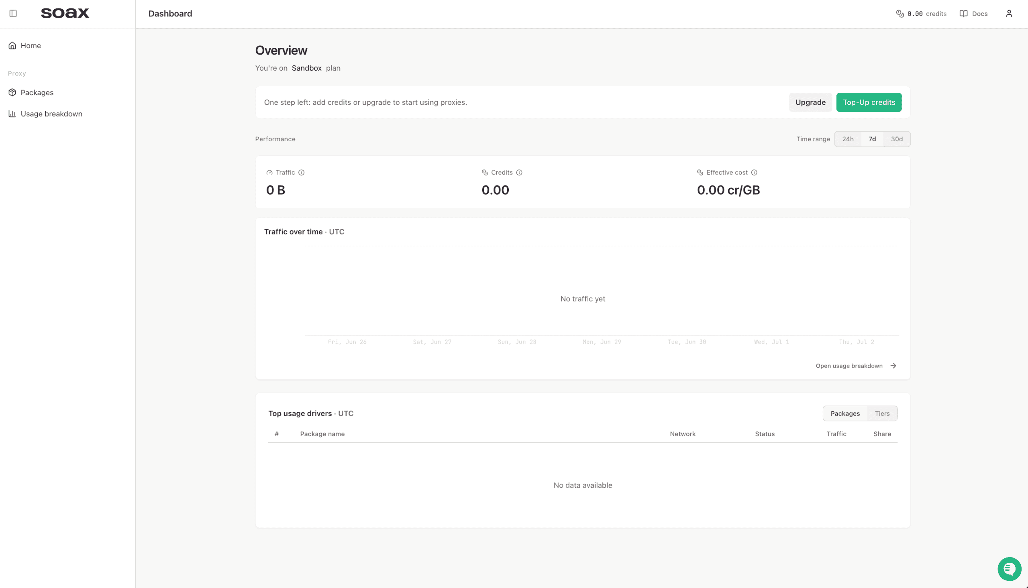Click the Upgrade button
This screenshot has height=588, width=1028.
pos(810,103)
